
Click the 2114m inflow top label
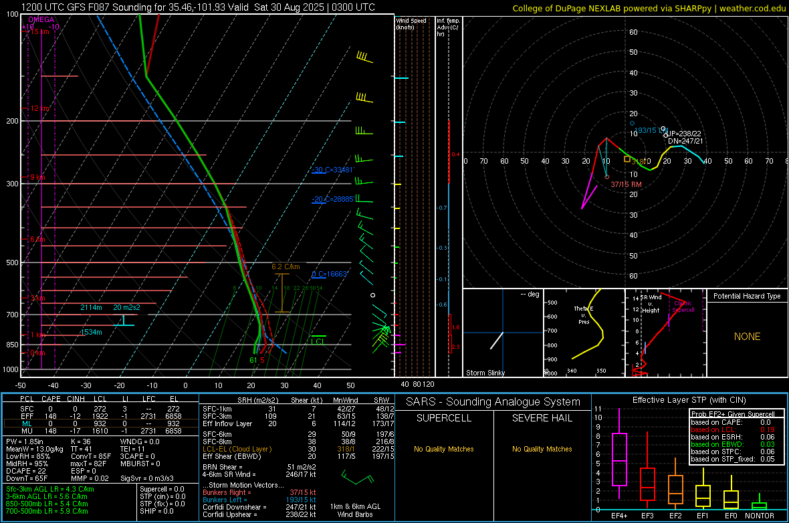point(91,307)
